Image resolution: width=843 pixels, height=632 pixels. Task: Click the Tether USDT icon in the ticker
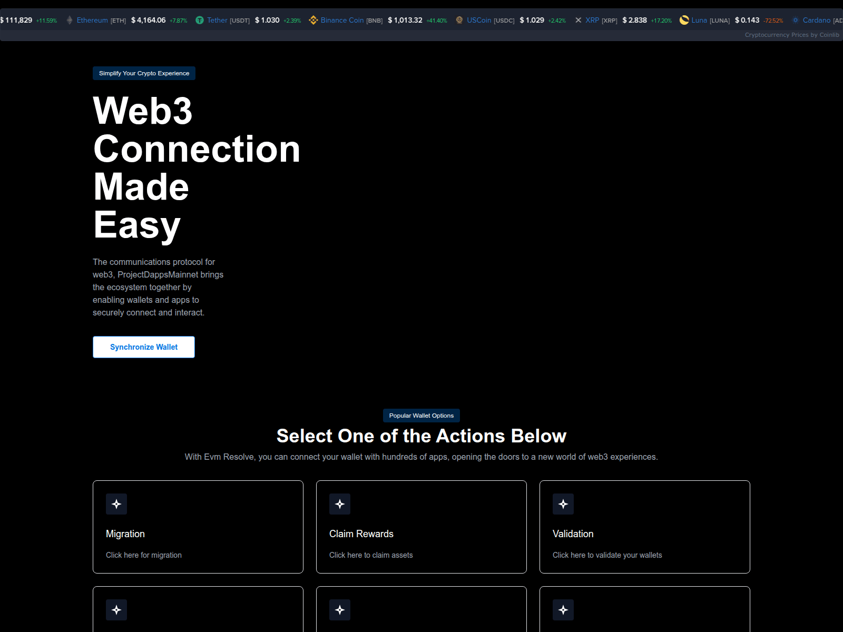point(199,20)
